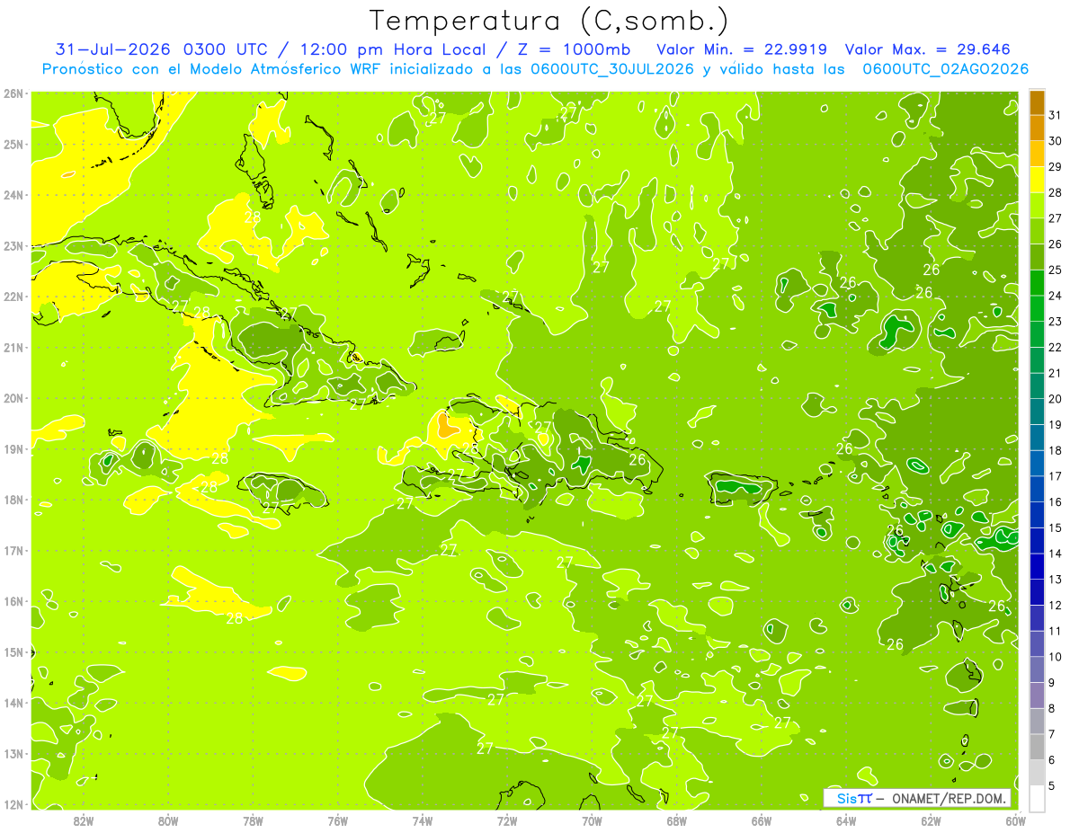This screenshot has width=1079, height=833.
Task: Click the blue color bar segment between 15 and 16
Action: (x=1037, y=515)
